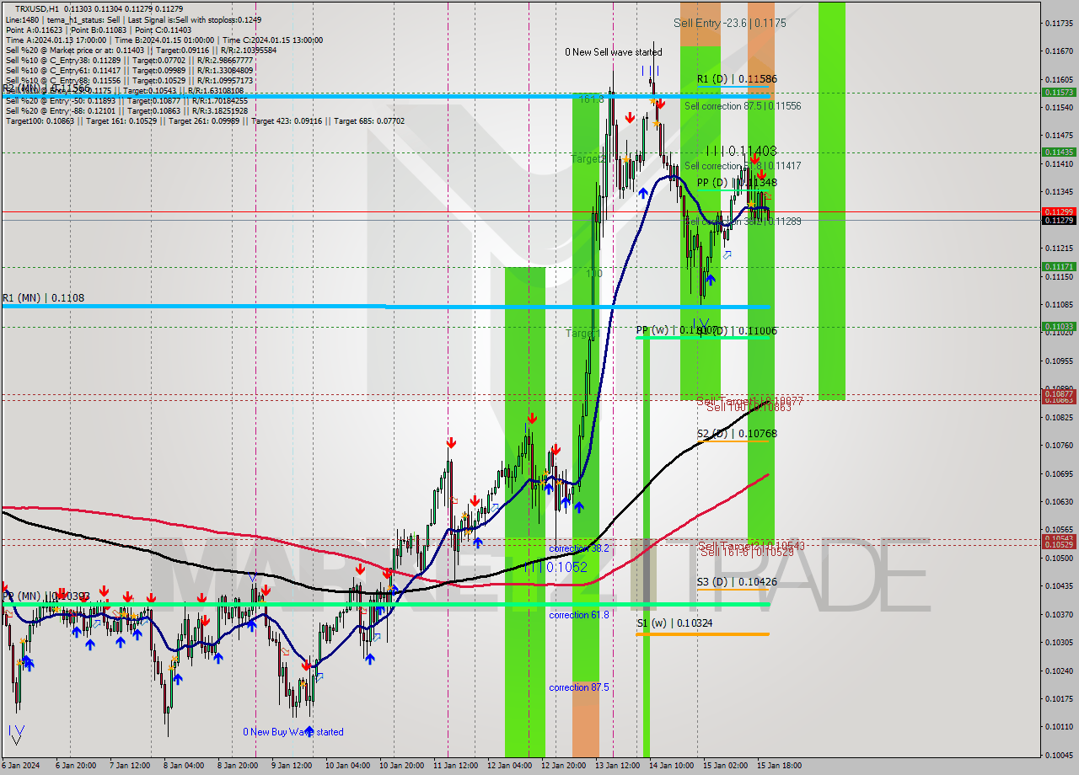The height and width of the screenshot is (775, 1079).
Task: Click the '15 Jan 18:00' time axis label
Action: pyautogui.click(x=779, y=766)
